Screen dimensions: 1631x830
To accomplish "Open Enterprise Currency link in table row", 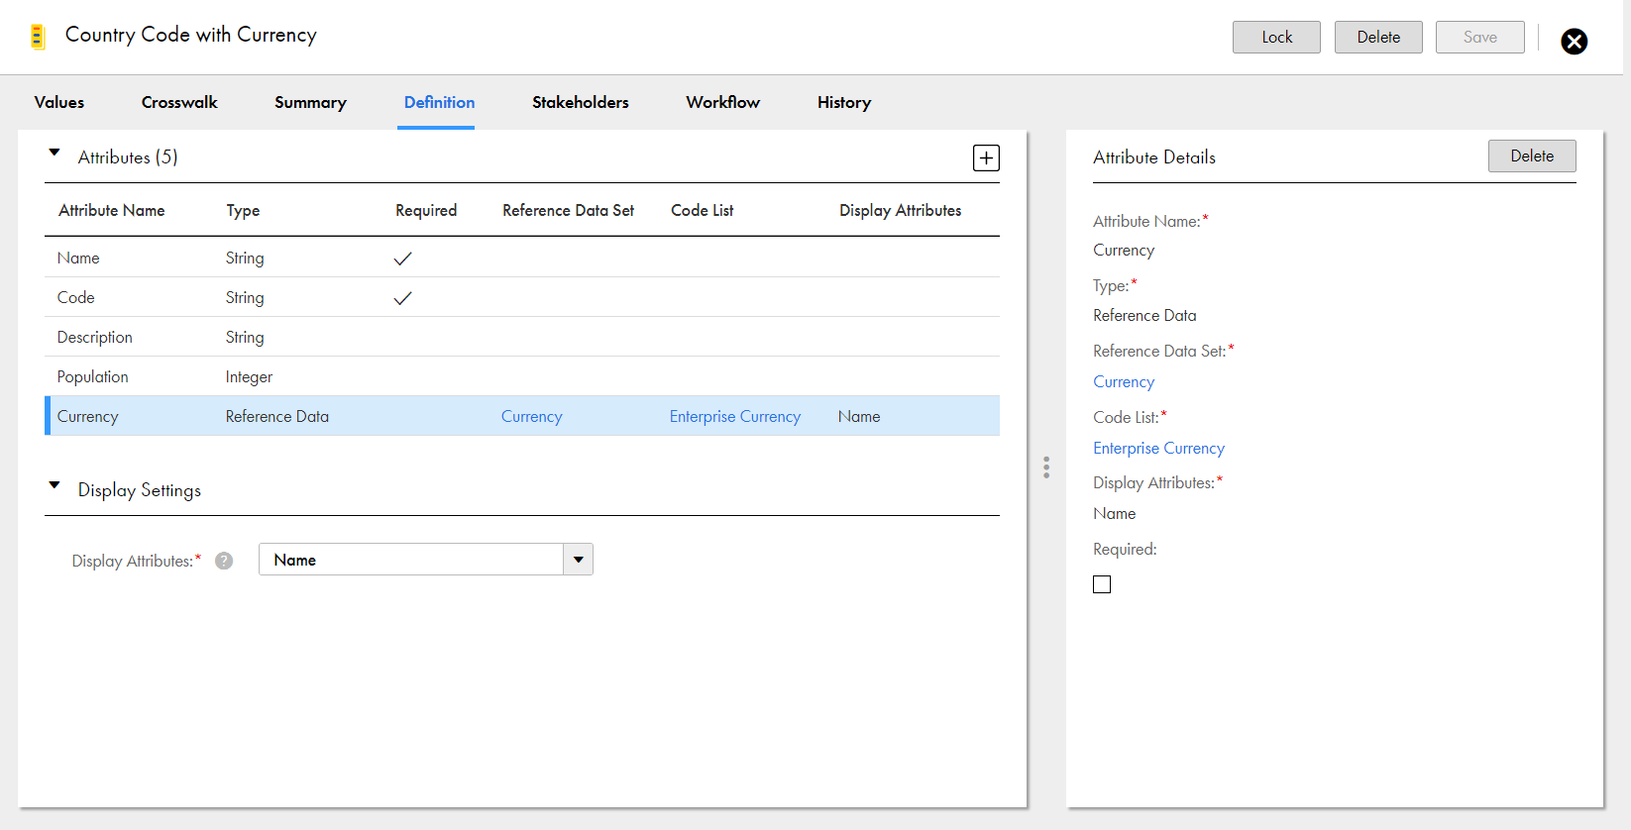I will (735, 416).
